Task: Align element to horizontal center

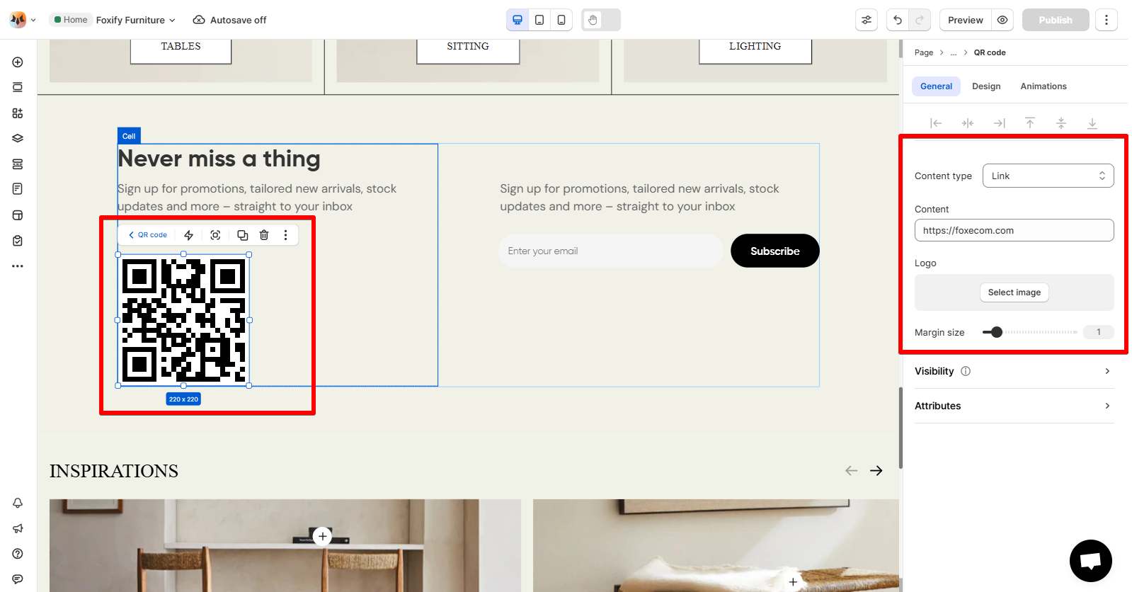Action: coord(968,123)
